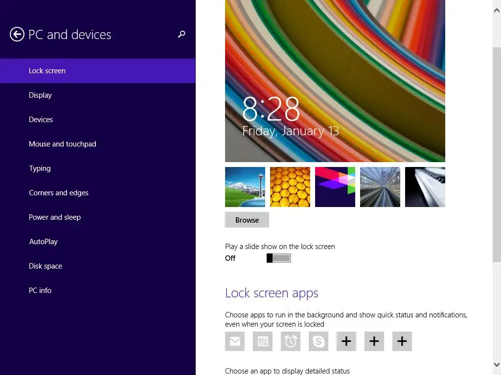Click the 'Lock screen apps' heading

[x=272, y=293]
